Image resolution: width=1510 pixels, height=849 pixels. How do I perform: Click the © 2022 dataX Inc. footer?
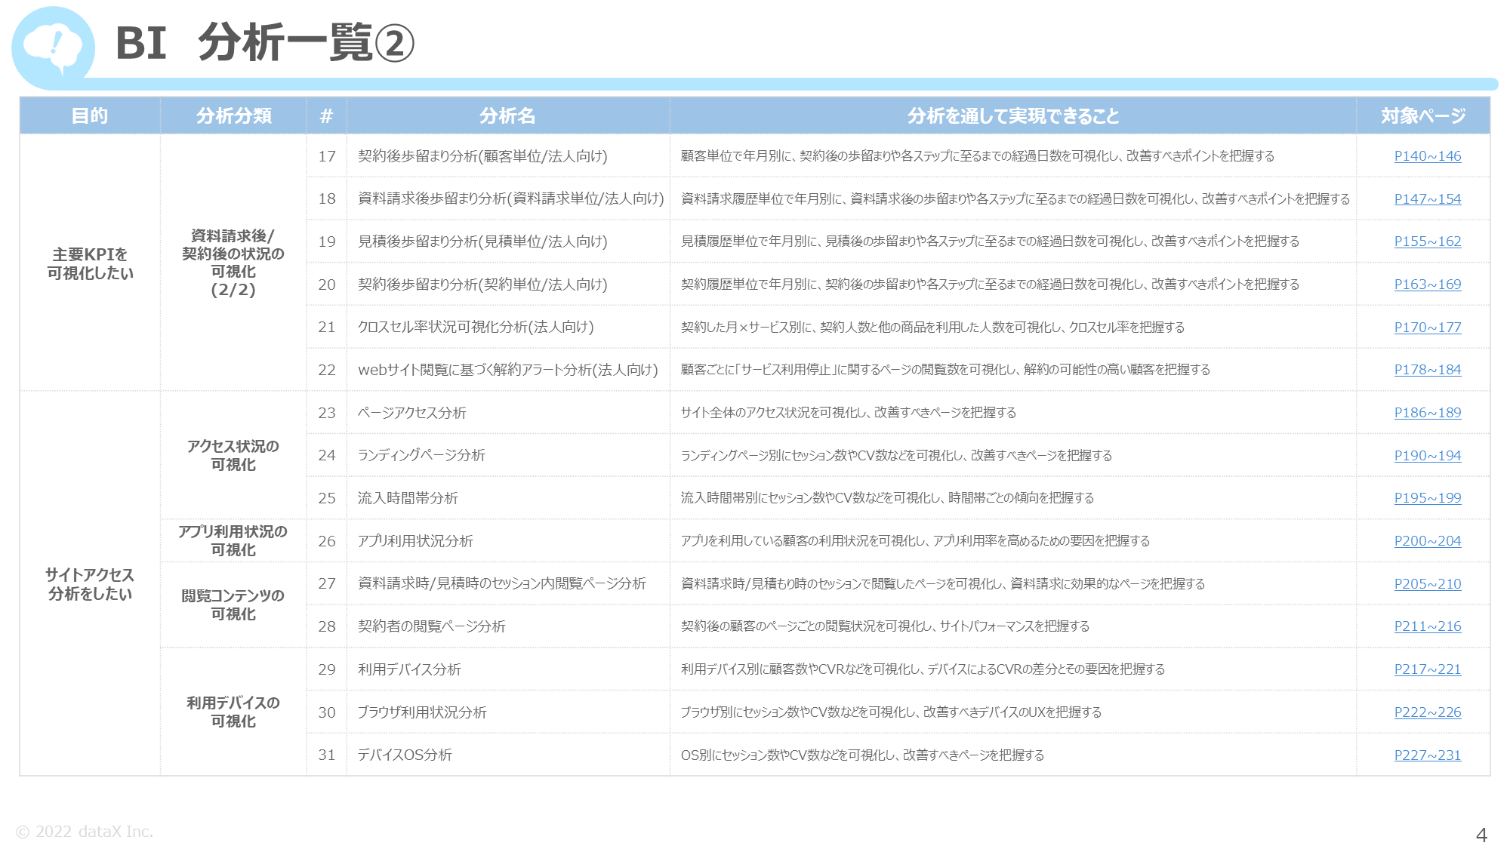(85, 832)
